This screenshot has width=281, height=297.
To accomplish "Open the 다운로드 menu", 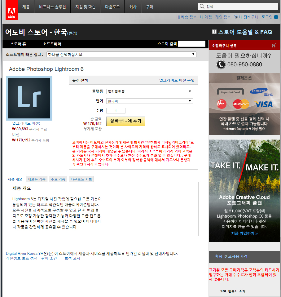I will tap(112, 7).
